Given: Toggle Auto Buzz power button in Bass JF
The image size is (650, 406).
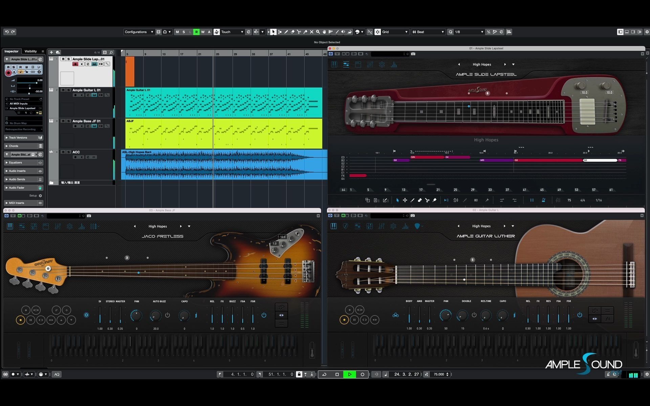Looking at the screenshot, I should click(167, 315).
